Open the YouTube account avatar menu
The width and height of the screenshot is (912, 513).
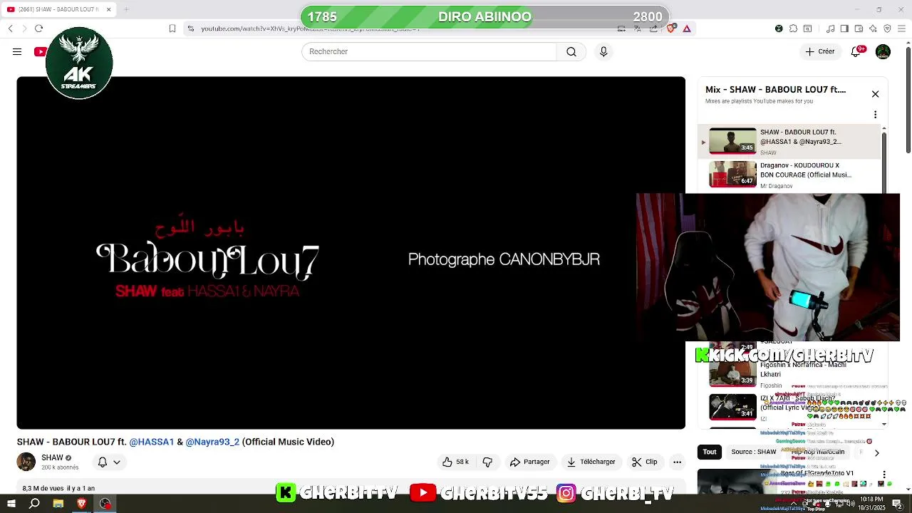coord(883,51)
